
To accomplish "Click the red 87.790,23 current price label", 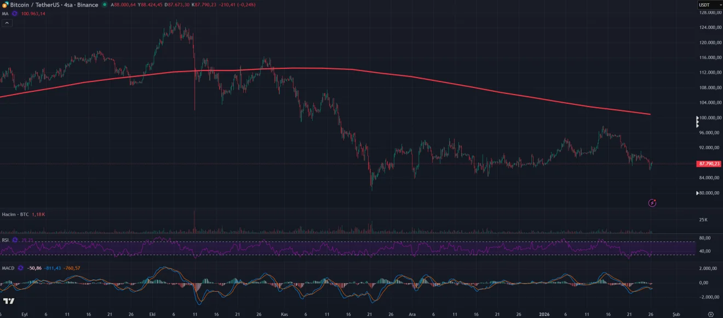I will point(709,163).
